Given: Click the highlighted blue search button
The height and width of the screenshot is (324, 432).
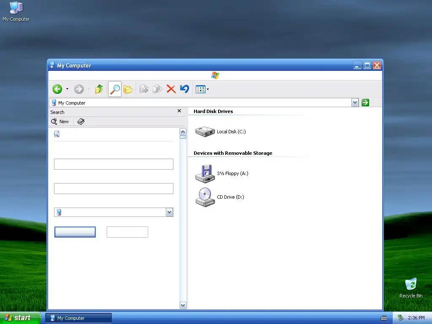Looking at the screenshot, I should coord(75,232).
